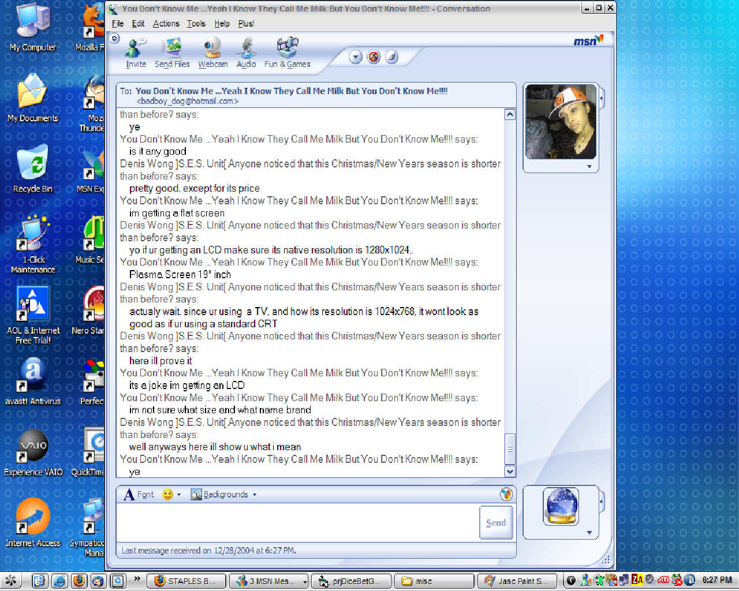This screenshot has width=739, height=591.
Task: Open the Help menu
Action: pyautogui.click(x=222, y=24)
